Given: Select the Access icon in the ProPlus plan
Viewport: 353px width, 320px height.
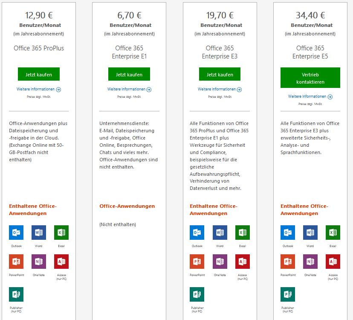Looking at the screenshot, I should (61, 262).
